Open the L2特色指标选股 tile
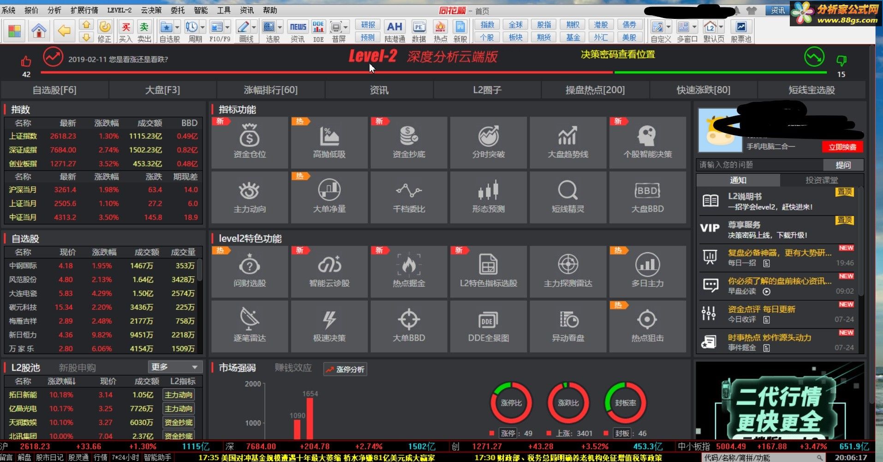Screen dimensions: 883x462 (x=489, y=272)
